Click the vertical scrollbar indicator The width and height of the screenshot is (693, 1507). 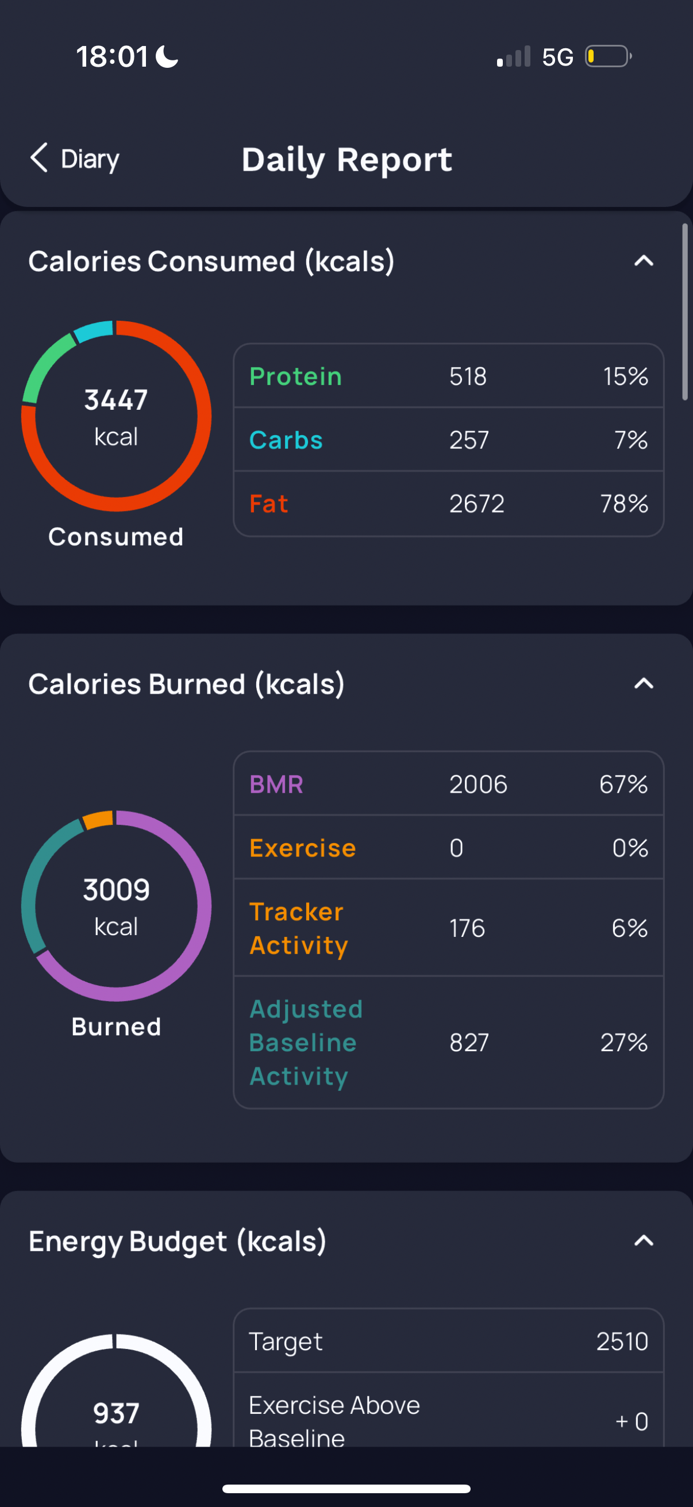coord(685,312)
